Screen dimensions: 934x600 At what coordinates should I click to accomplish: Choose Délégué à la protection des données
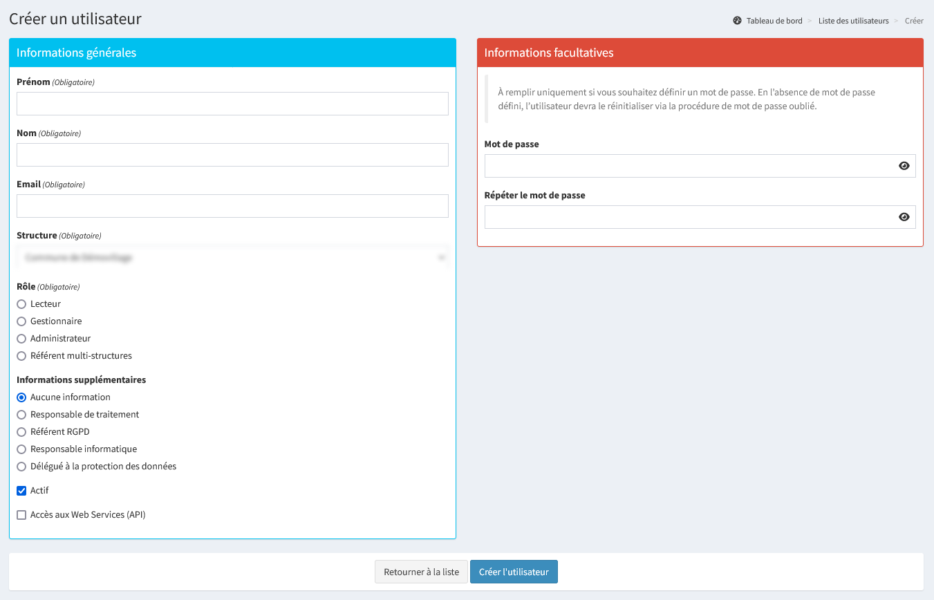tap(21, 467)
